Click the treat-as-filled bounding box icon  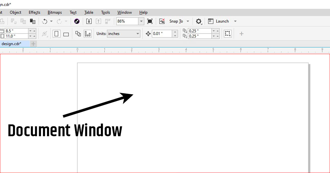[x=227, y=34]
